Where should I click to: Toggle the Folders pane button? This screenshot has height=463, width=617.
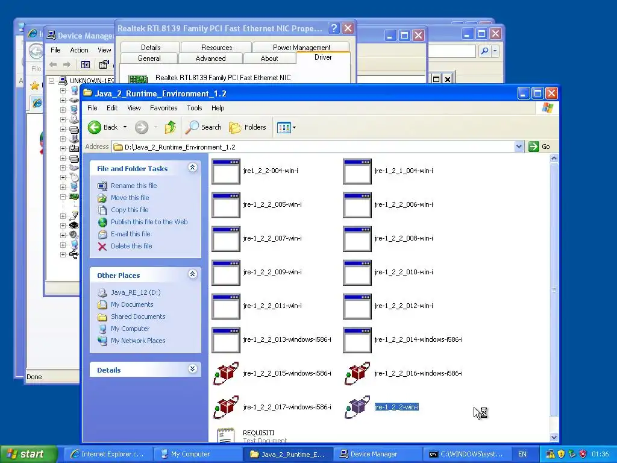(248, 127)
